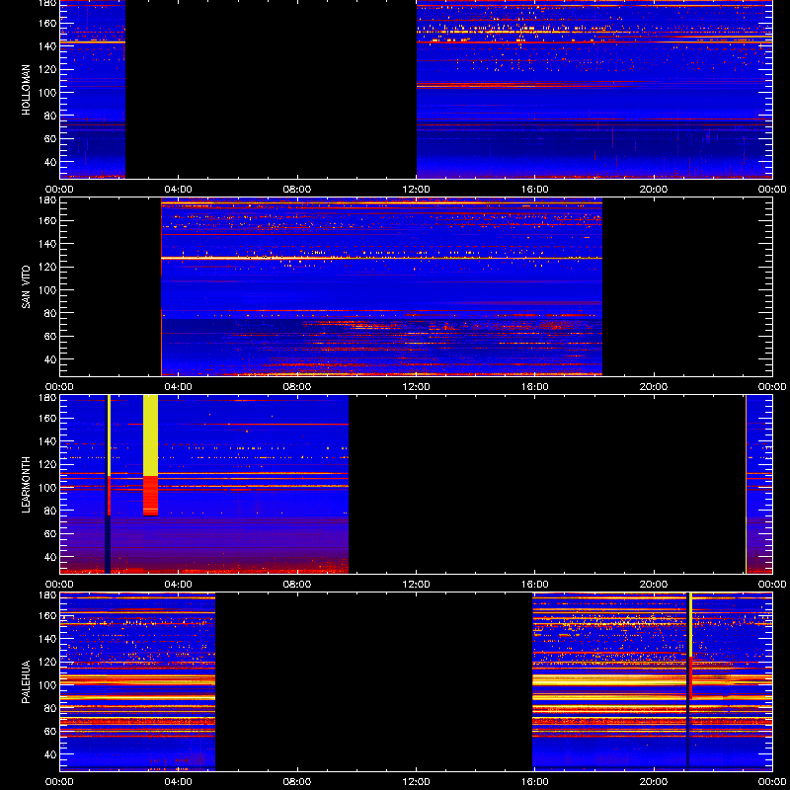The width and height of the screenshot is (790, 790).
Task: Select the 40 frequency label on the San Vito axis
Action: [x=50, y=359]
